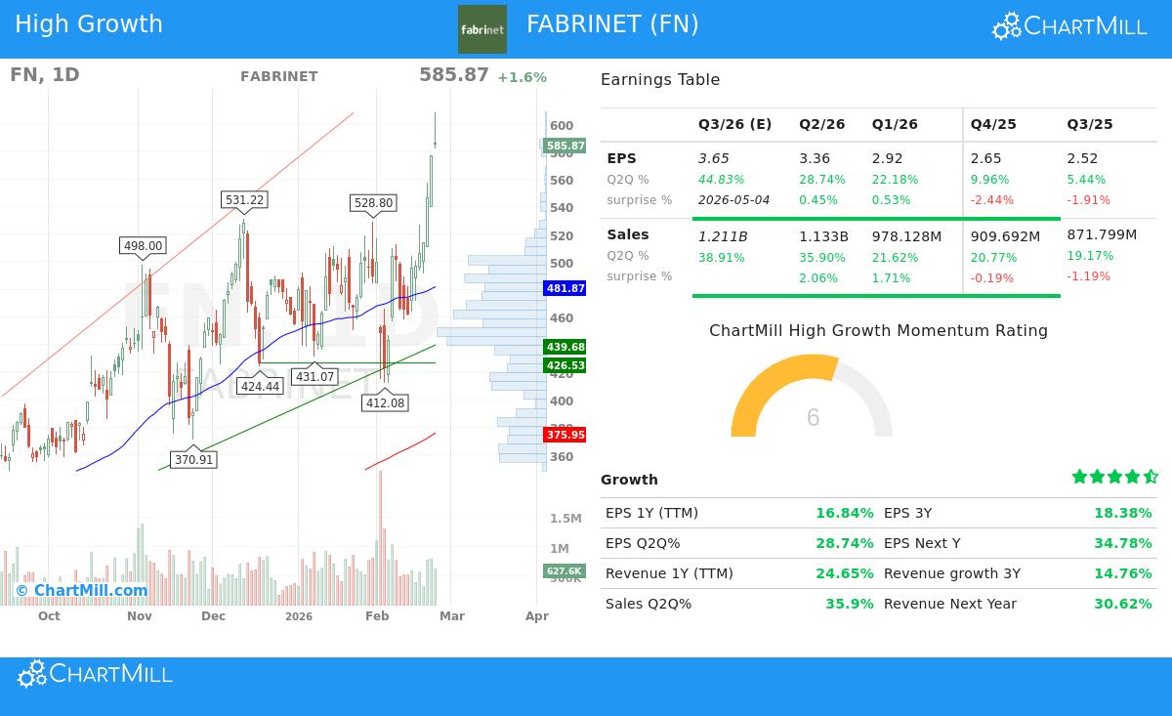The height and width of the screenshot is (716, 1172).
Task: Select the Q3/26 (E) column header
Action: pyautogui.click(x=734, y=124)
